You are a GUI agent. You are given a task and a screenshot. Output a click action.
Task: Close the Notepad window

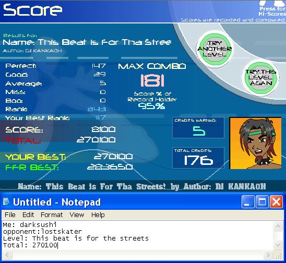[x=276, y=202]
